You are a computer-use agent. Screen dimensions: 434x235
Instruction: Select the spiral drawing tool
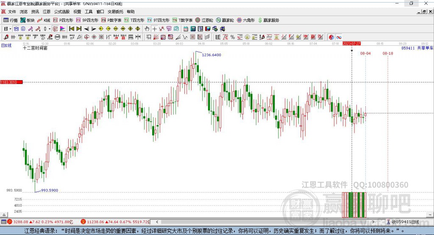43,37
